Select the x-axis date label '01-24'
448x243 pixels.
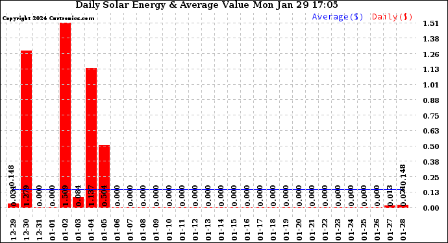[351, 229]
